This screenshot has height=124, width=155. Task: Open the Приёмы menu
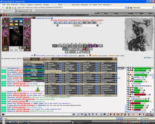pos(46,5)
